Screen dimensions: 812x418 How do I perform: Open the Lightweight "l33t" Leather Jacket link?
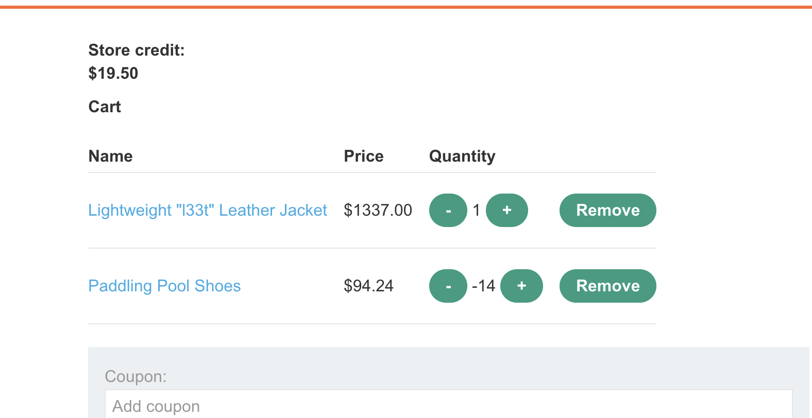[208, 210]
